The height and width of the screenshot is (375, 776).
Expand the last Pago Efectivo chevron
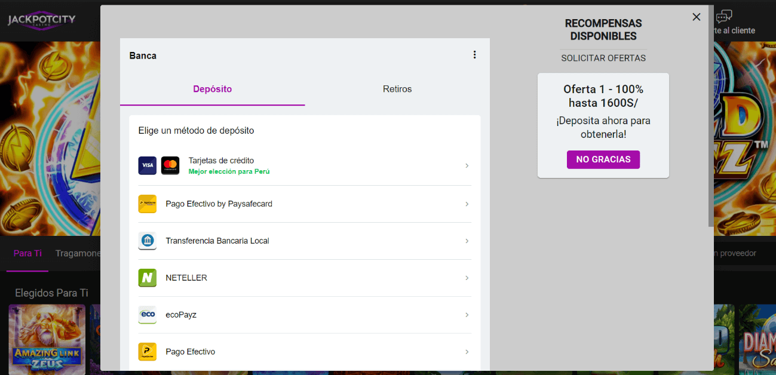click(x=467, y=352)
